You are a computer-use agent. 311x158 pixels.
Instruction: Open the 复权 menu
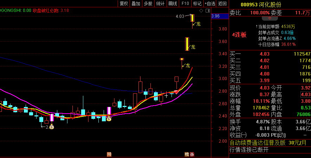(x=124, y=3)
